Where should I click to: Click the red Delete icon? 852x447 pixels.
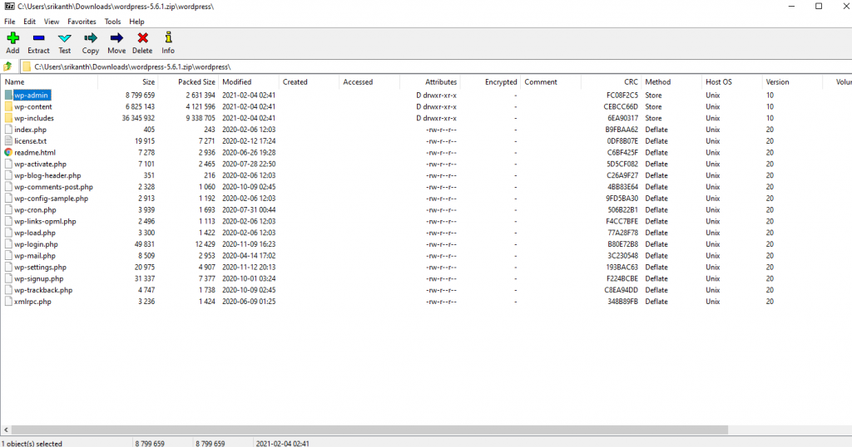[142, 38]
